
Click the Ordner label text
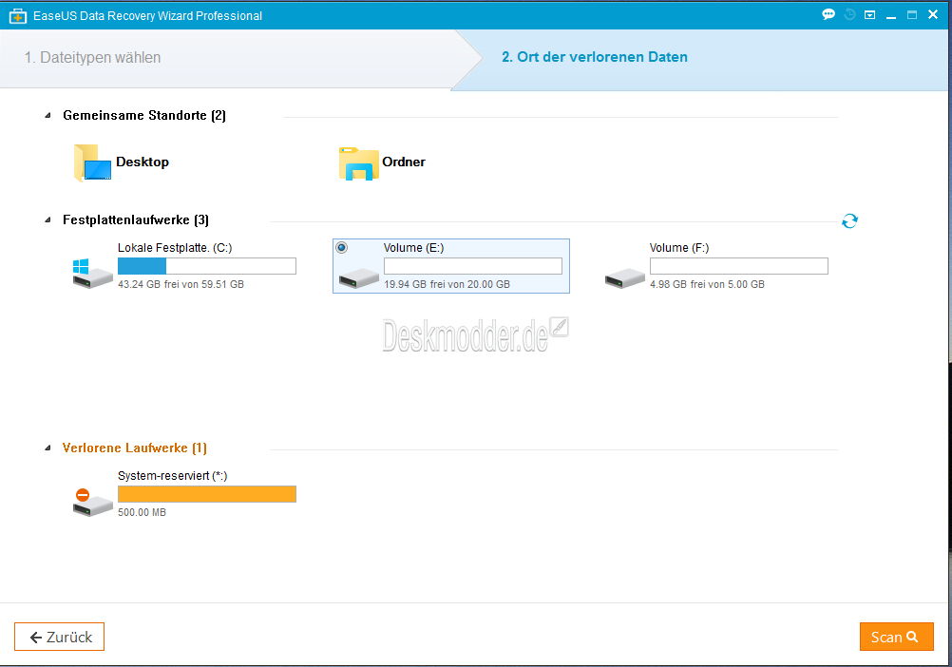click(x=404, y=162)
